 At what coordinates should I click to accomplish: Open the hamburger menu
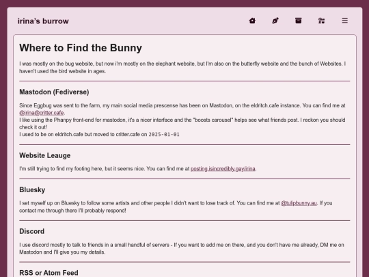345,21
